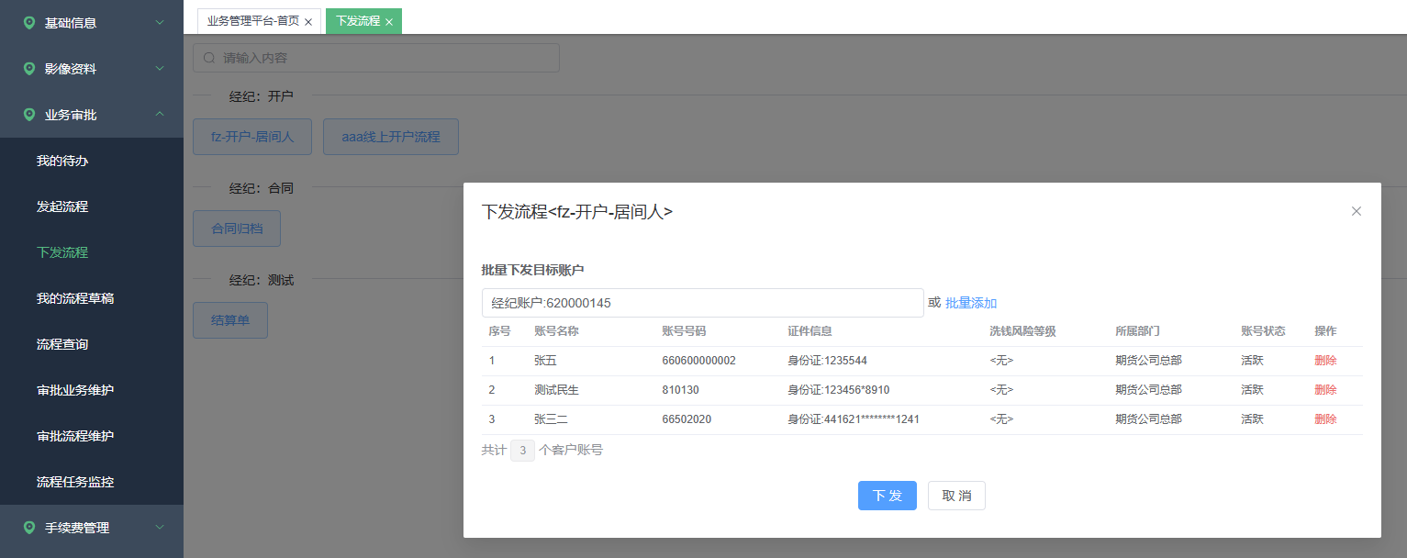Click the location pin icon beside 基础信息
1407x558 pixels.
click(x=29, y=23)
